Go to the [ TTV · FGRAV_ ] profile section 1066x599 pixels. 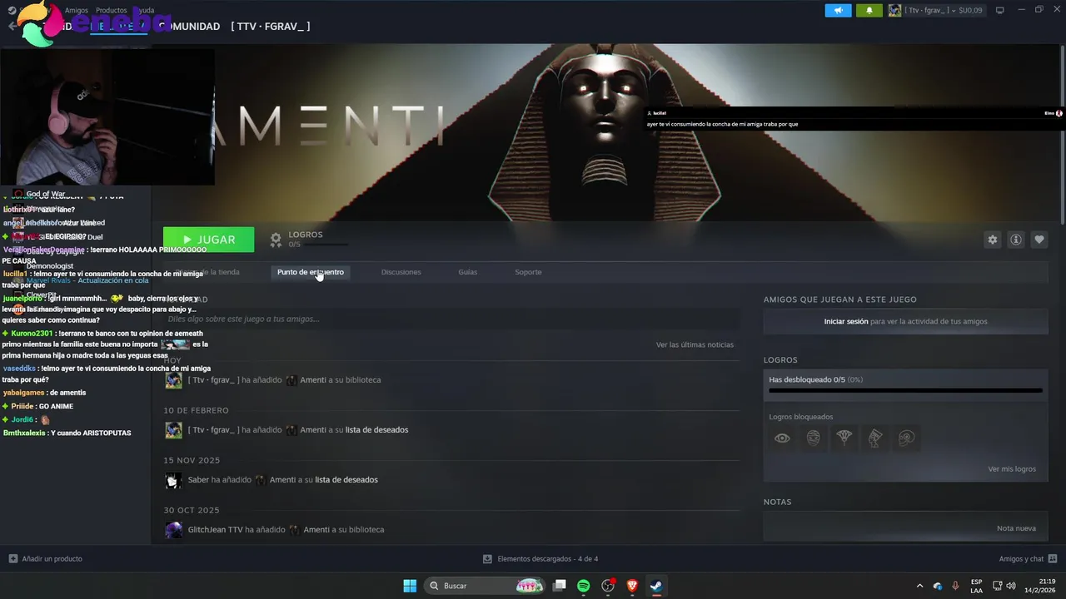click(x=270, y=27)
